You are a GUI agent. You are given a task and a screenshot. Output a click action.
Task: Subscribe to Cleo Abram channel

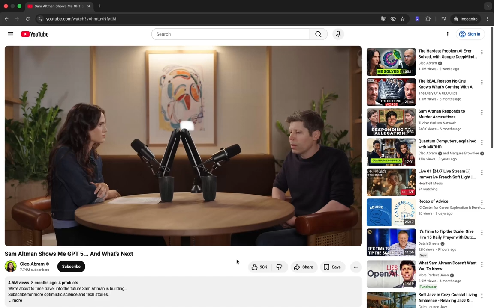(71, 266)
